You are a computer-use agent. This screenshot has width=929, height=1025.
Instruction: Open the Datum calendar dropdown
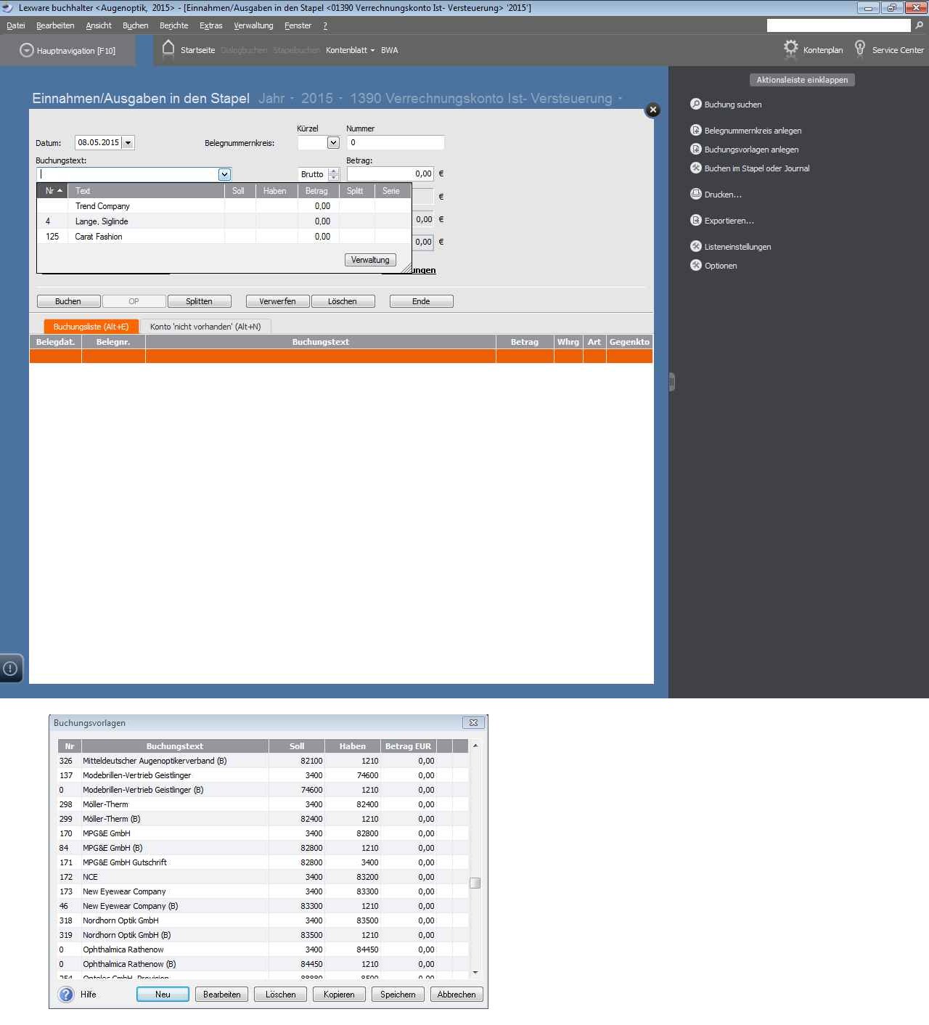click(128, 143)
